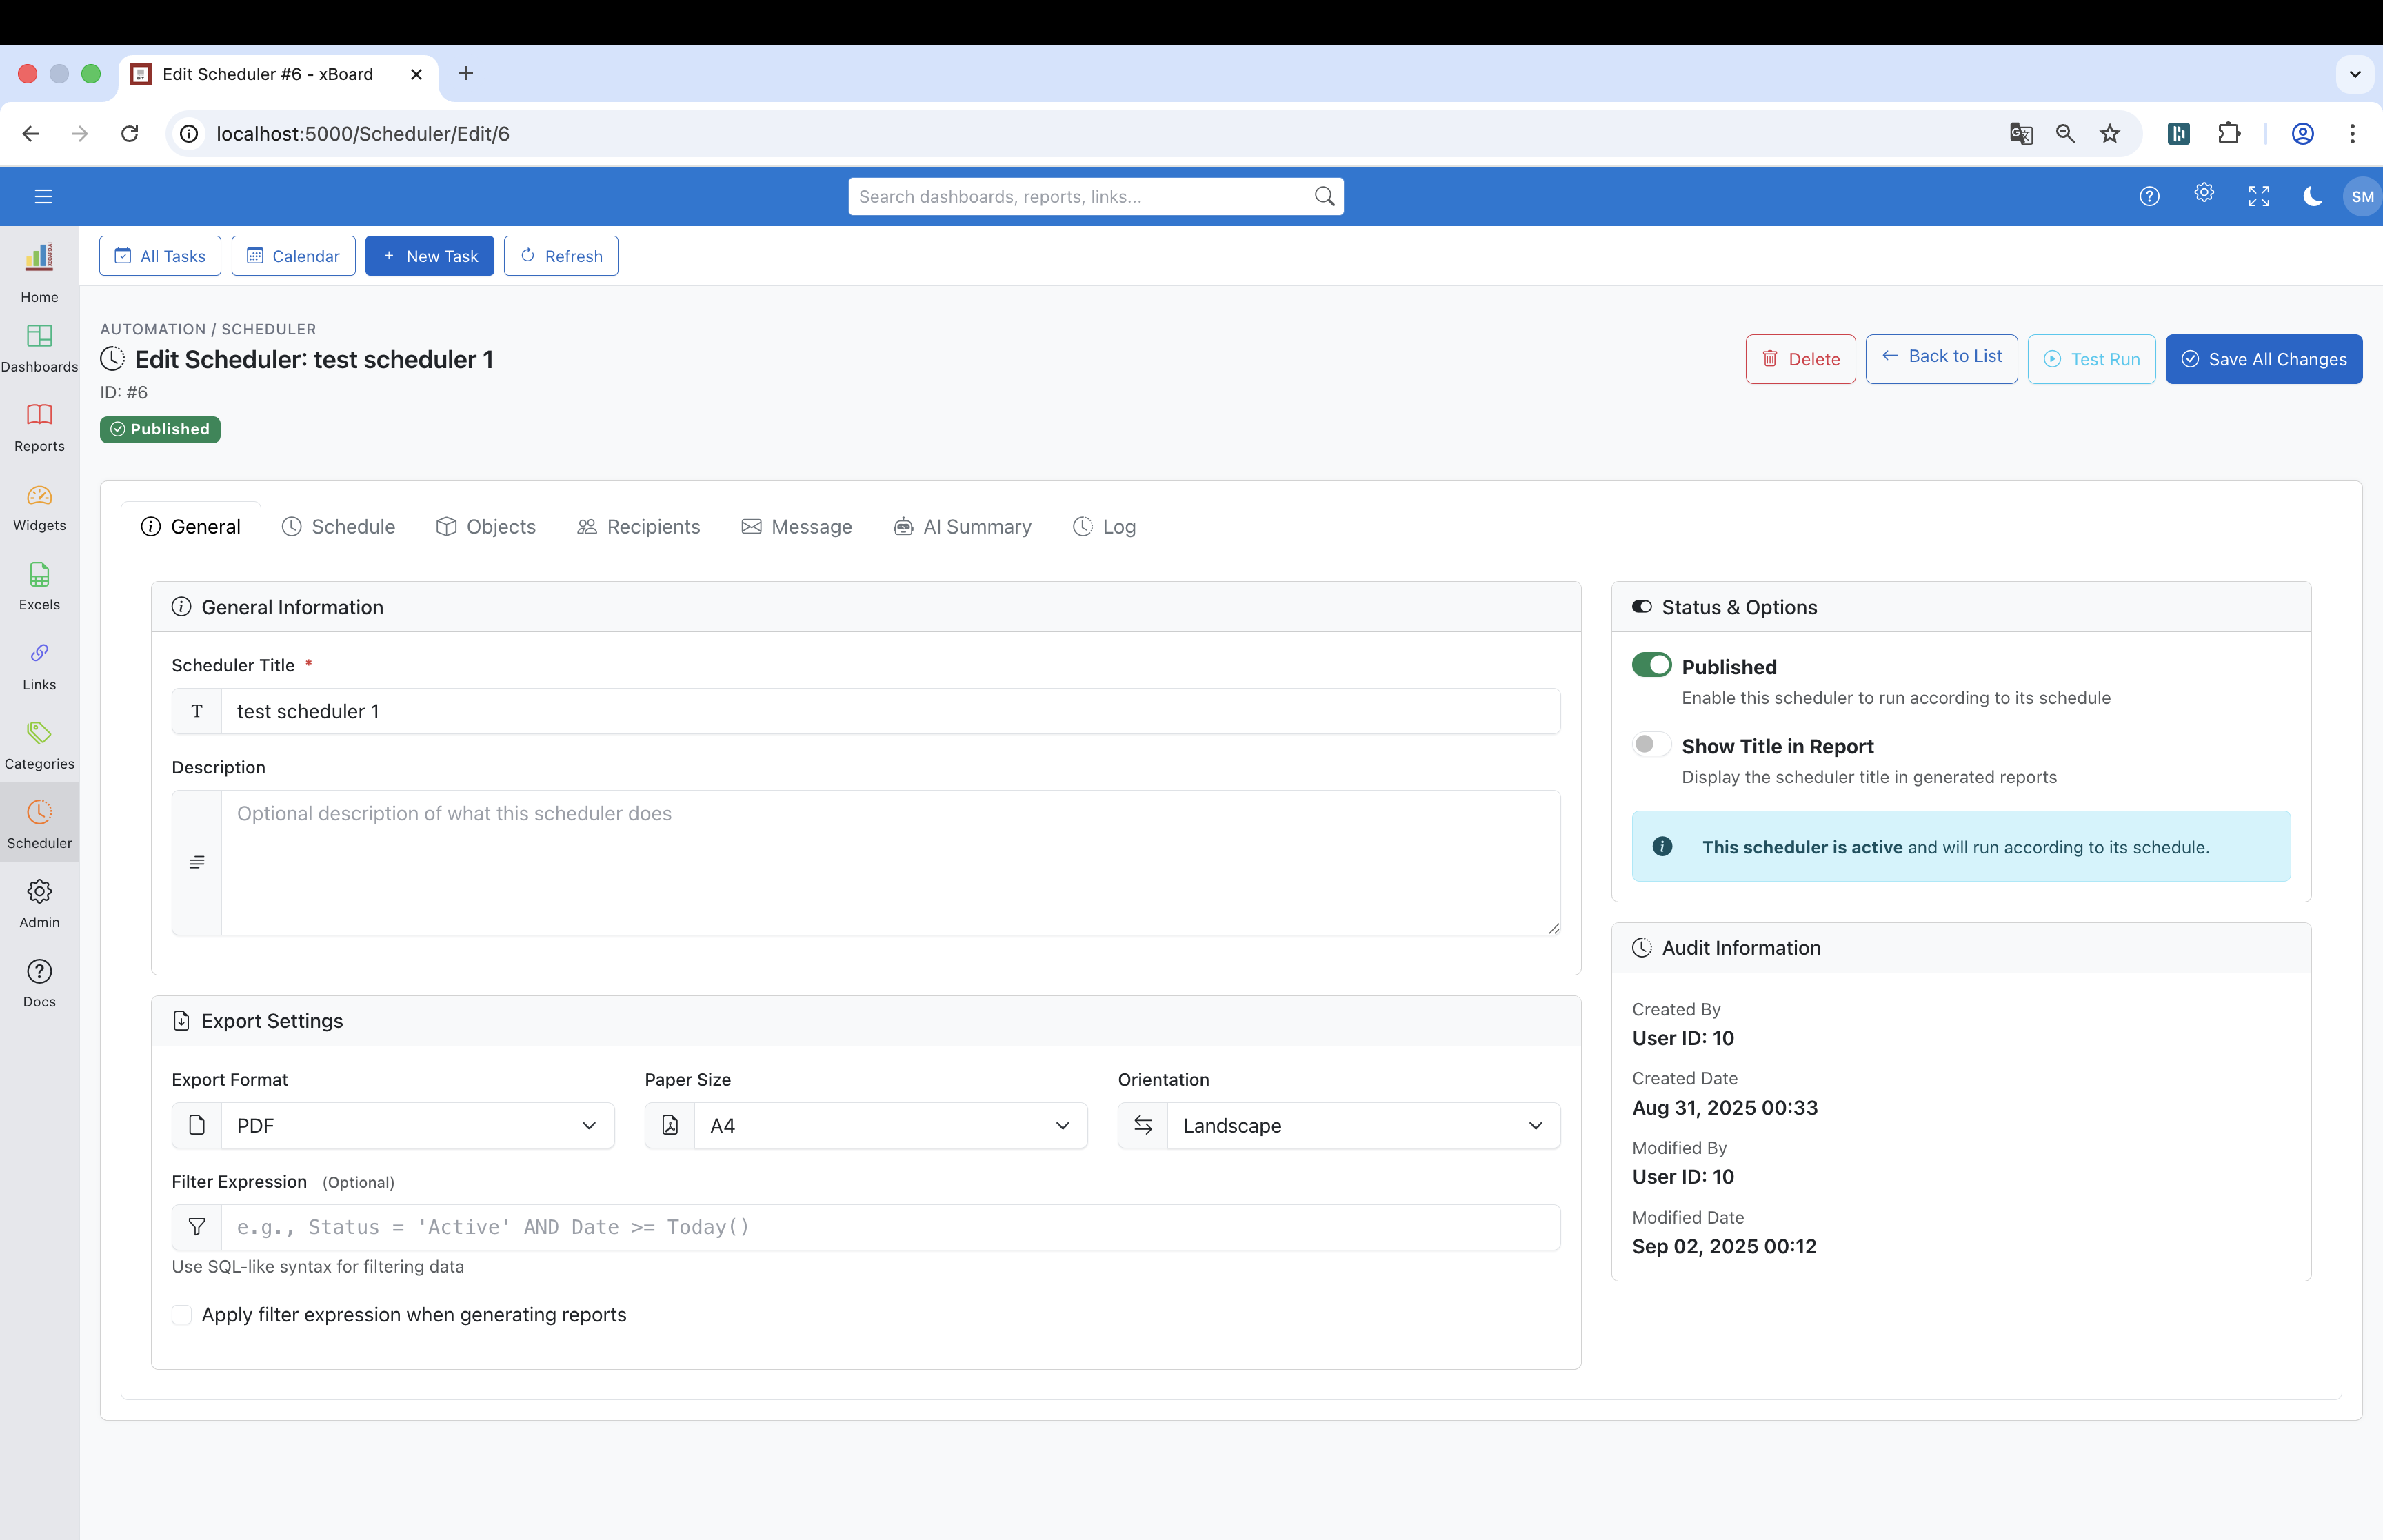The height and width of the screenshot is (1540, 2383).
Task: Click the Scheduler Title input field
Action: point(890,711)
